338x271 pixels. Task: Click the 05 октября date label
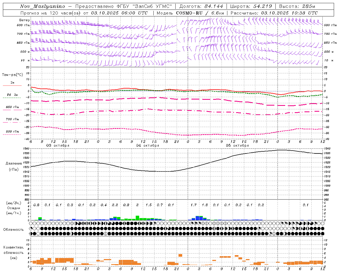coord(237,146)
